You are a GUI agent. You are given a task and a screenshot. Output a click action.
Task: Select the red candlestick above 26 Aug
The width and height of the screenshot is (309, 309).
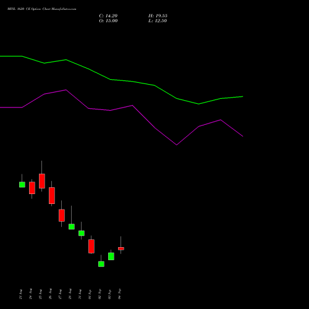coord(52,195)
